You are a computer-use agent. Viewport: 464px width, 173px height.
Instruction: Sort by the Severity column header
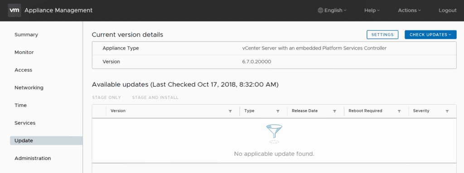click(421, 111)
